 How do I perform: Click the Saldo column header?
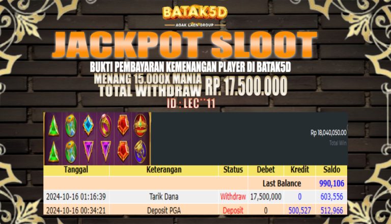tap(331, 170)
